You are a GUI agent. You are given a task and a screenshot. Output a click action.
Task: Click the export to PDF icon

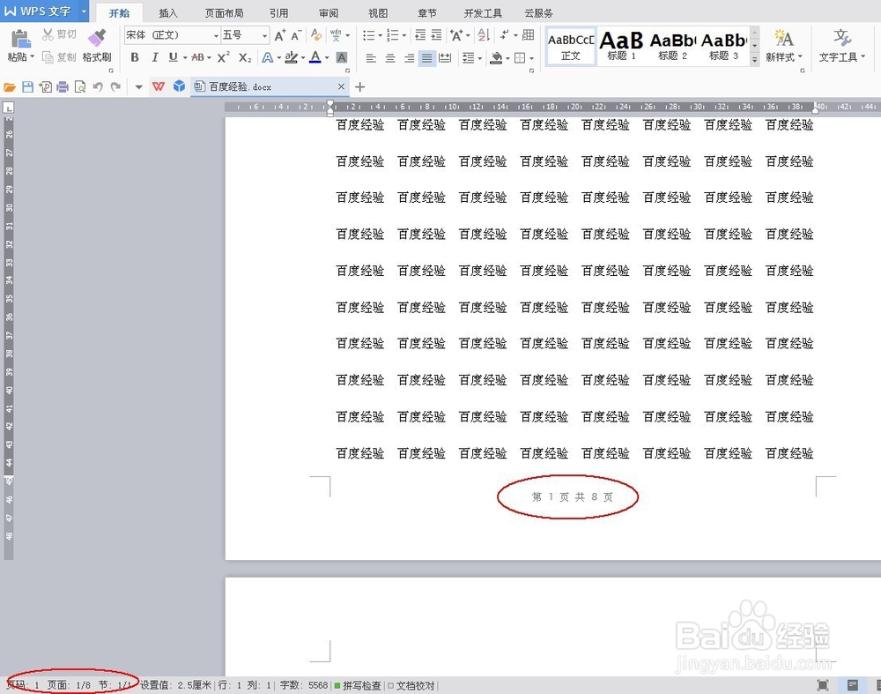click(x=45, y=87)
